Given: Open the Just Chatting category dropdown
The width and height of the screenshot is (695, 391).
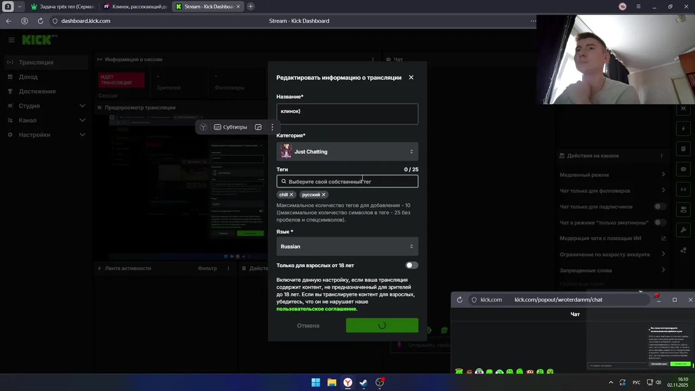Looking at the screenshot, I should point(347,152).
